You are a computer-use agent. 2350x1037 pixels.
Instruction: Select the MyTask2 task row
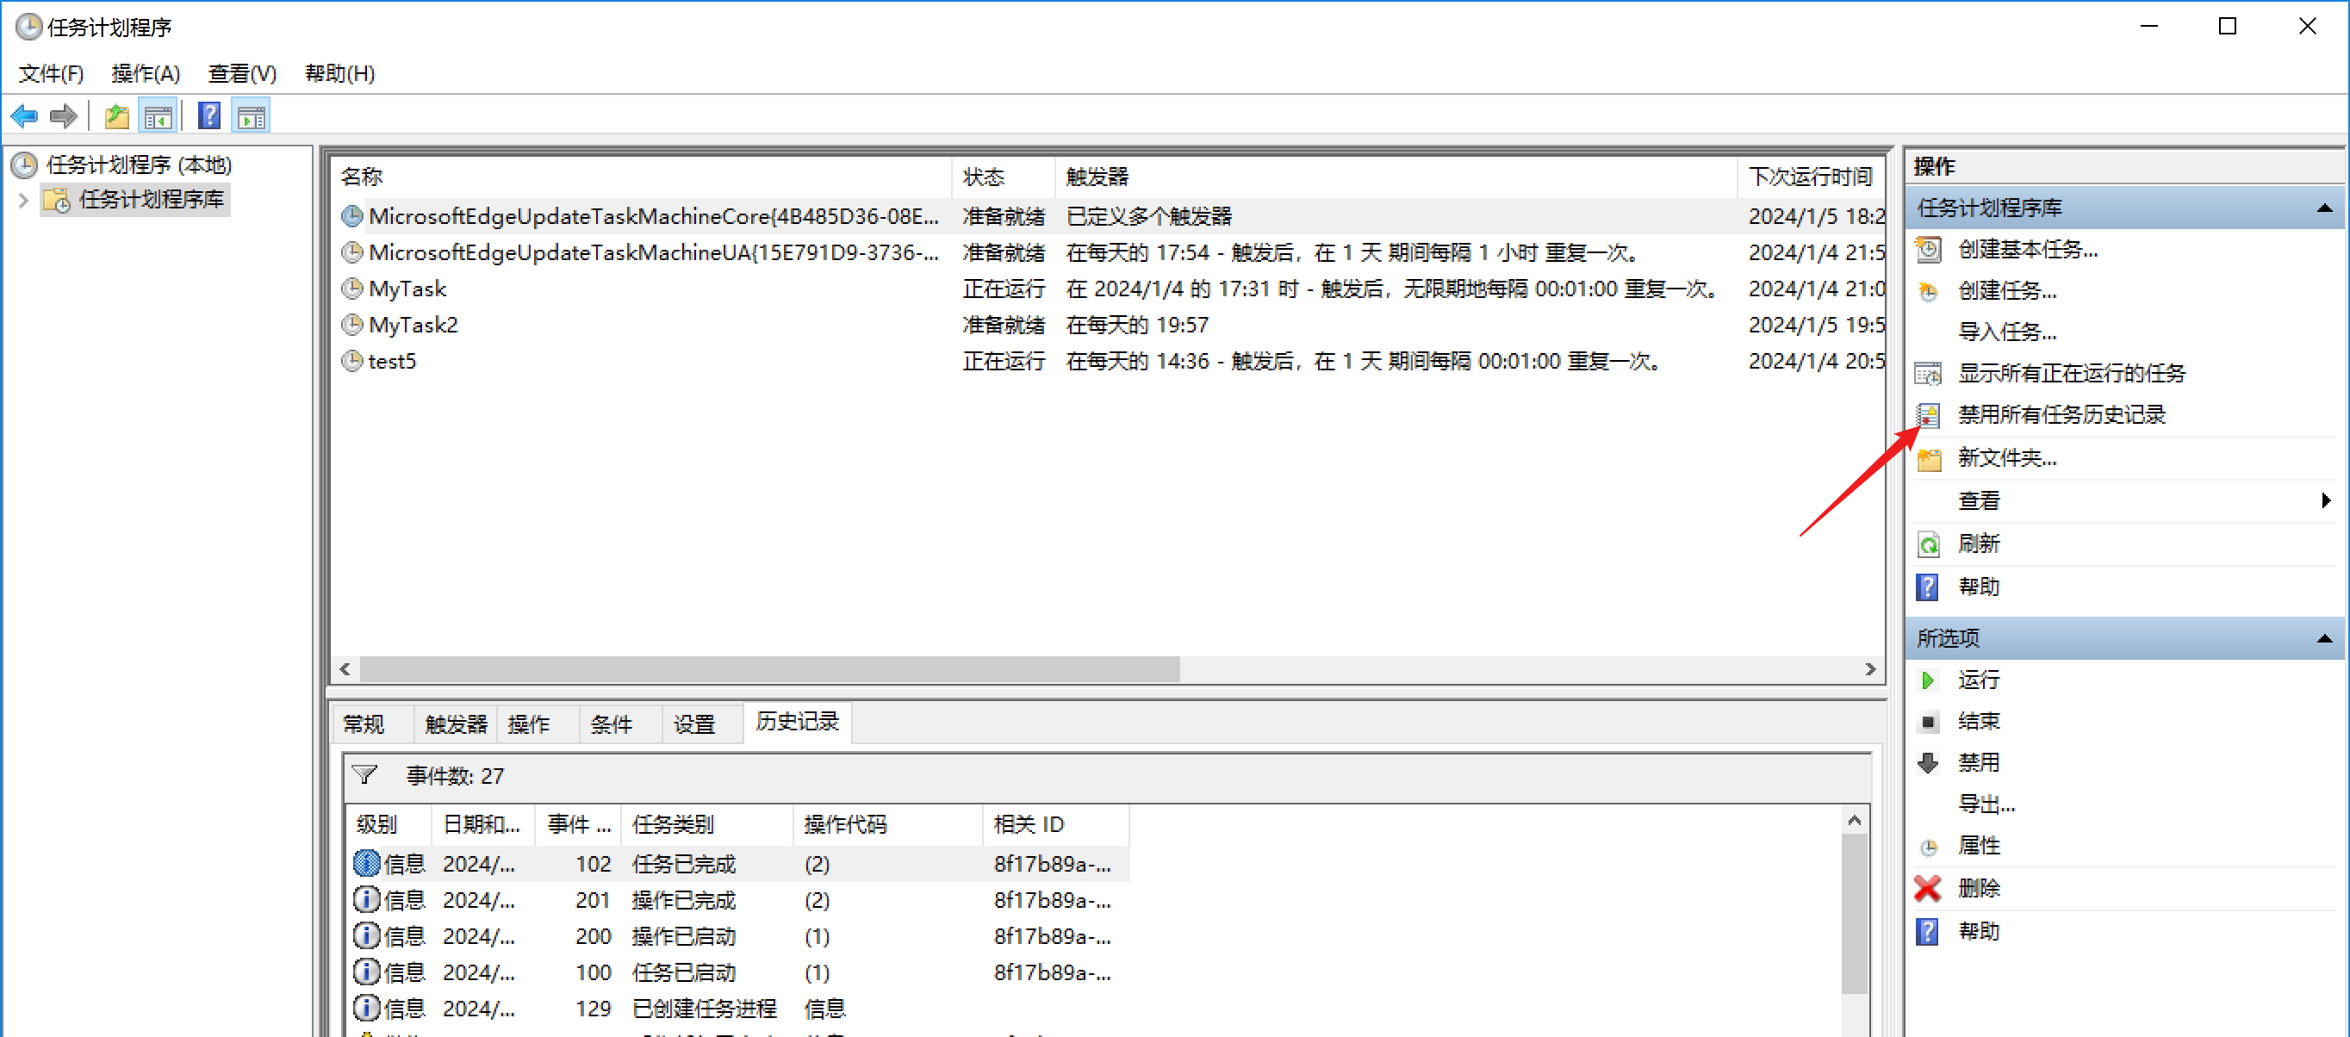pyautogui.click(x=412, y=325)
